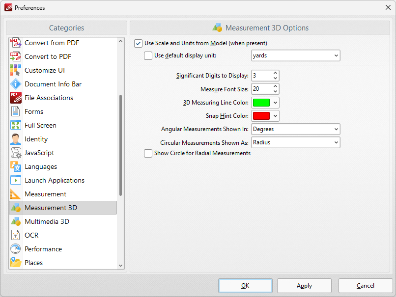Viewport: 396px width, 297px height.
Task: Increase Measure Font Size value
Action: (x=275, y=86)
